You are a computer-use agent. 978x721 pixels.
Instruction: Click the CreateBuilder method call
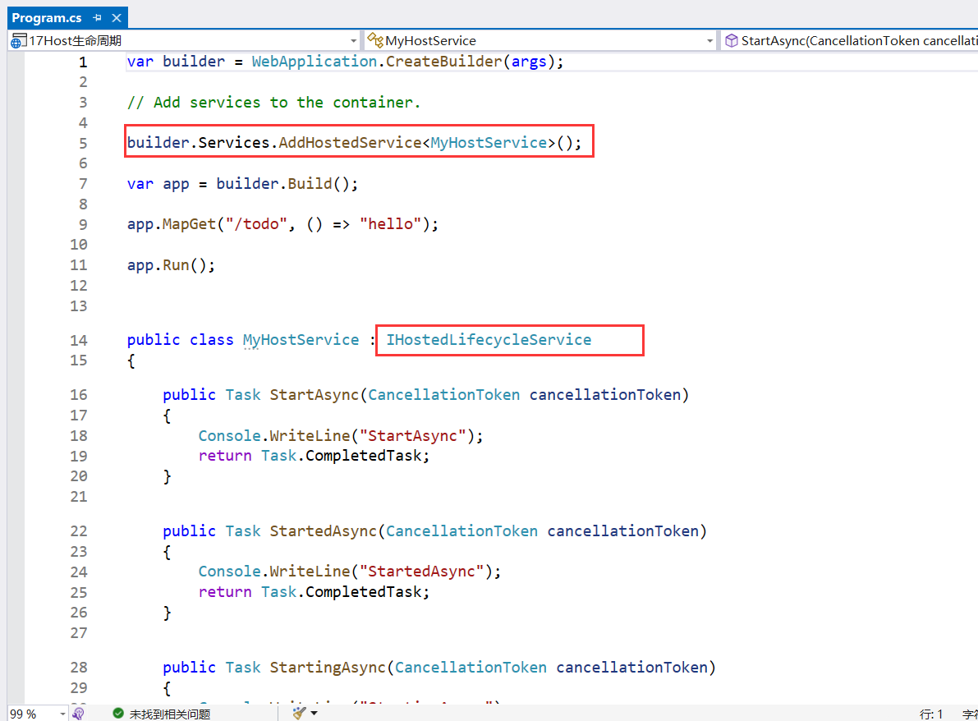(444, 62)
